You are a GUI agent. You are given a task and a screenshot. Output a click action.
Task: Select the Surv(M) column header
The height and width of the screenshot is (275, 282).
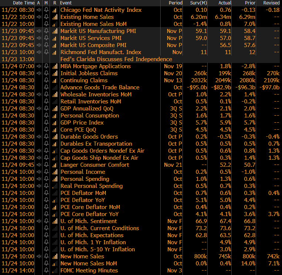(197, 3)
